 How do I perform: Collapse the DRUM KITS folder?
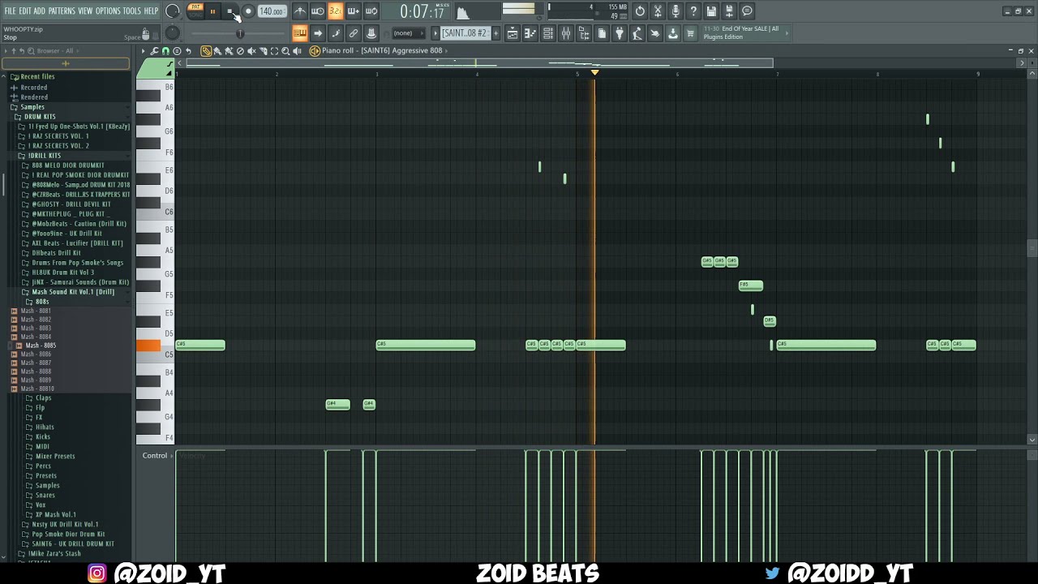point(40,117)
